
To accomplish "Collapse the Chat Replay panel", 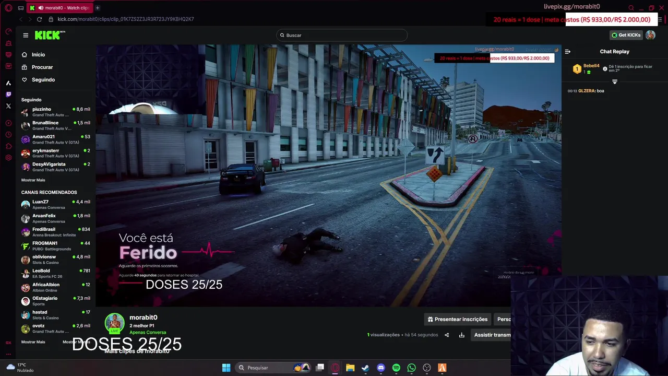I will 568,51.
